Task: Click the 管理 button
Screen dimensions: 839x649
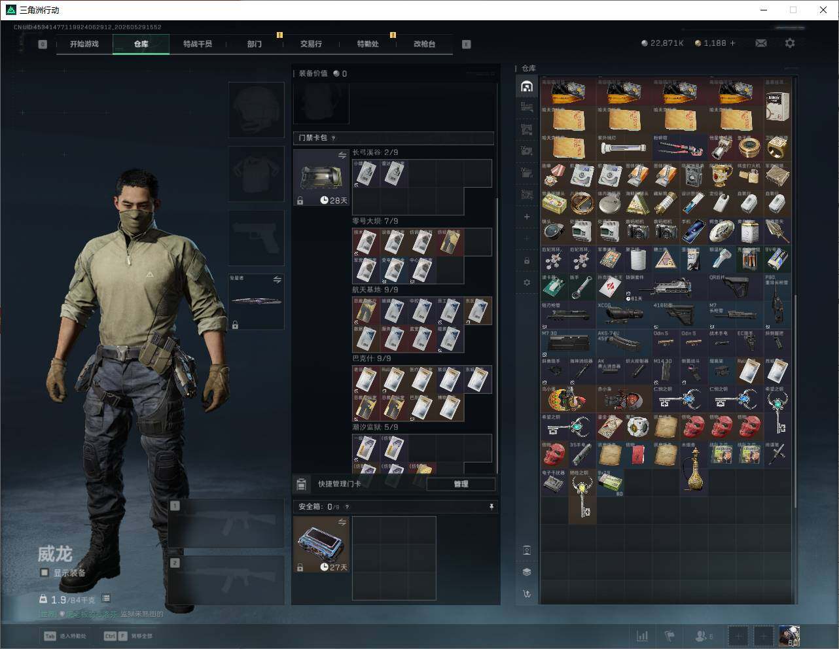Action: tap(461, 484)
